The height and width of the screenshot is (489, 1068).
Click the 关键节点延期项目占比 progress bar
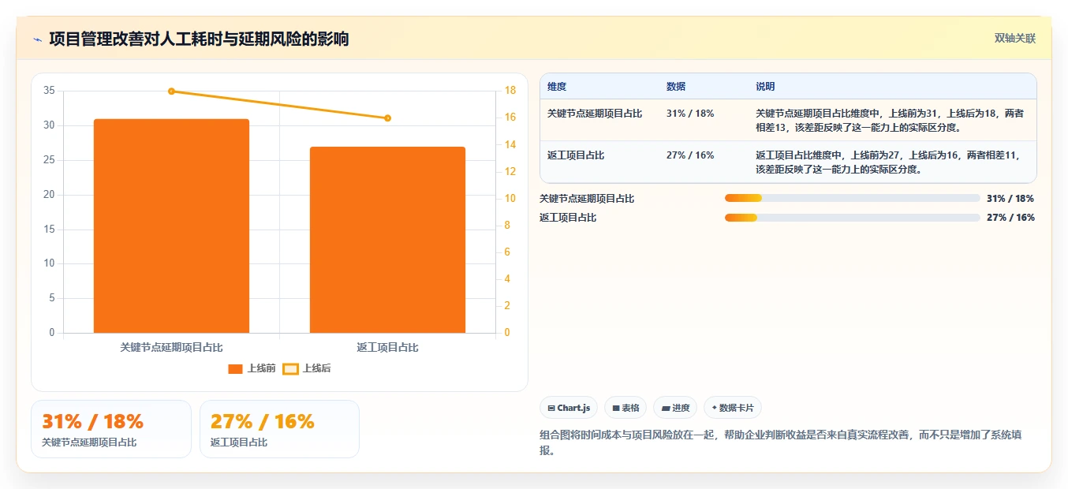(852, 199)
